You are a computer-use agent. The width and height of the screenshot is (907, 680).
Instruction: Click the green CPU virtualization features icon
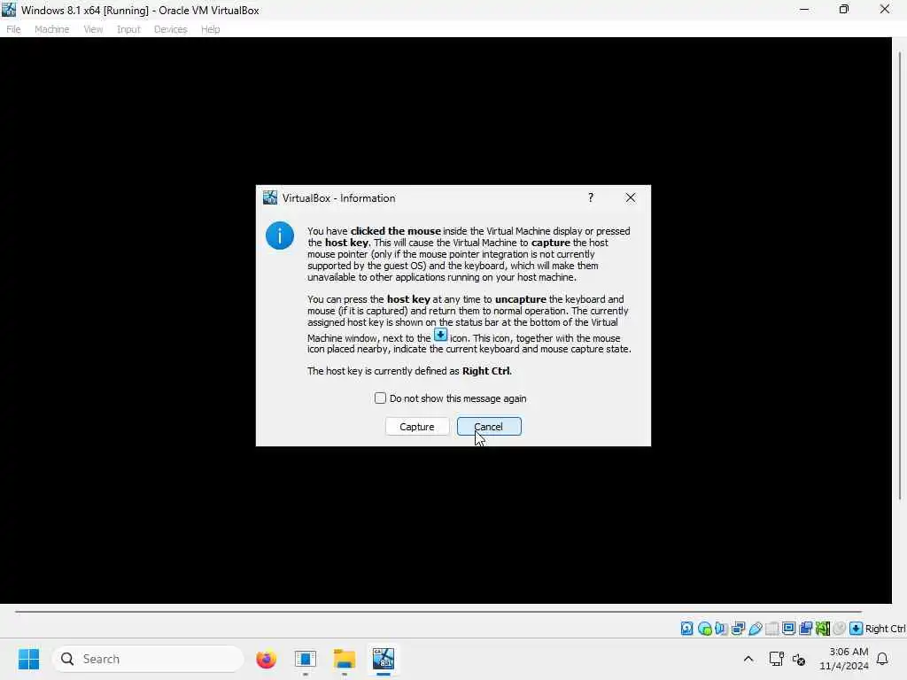(823, 629)
